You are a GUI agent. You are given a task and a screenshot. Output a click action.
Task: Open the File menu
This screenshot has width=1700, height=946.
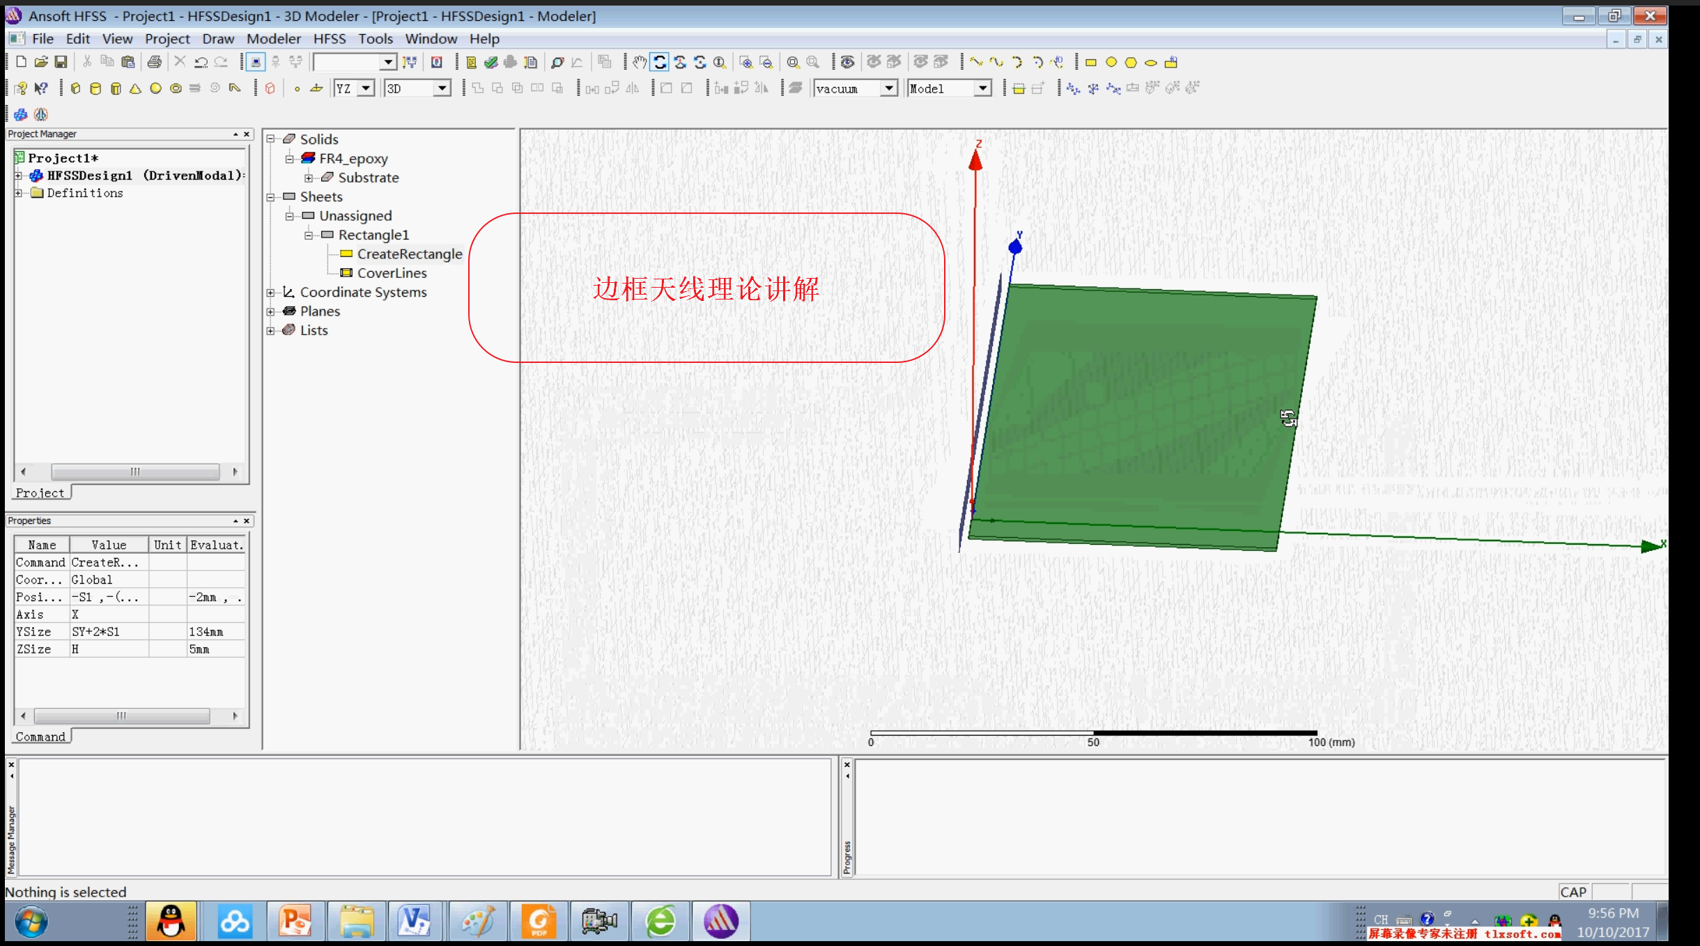coord(42,39)
